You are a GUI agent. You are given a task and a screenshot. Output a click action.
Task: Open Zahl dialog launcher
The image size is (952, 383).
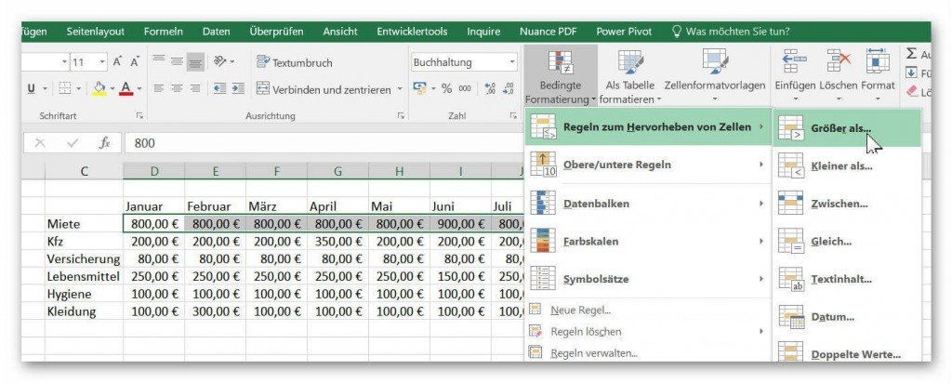click(x=513, y=115)
